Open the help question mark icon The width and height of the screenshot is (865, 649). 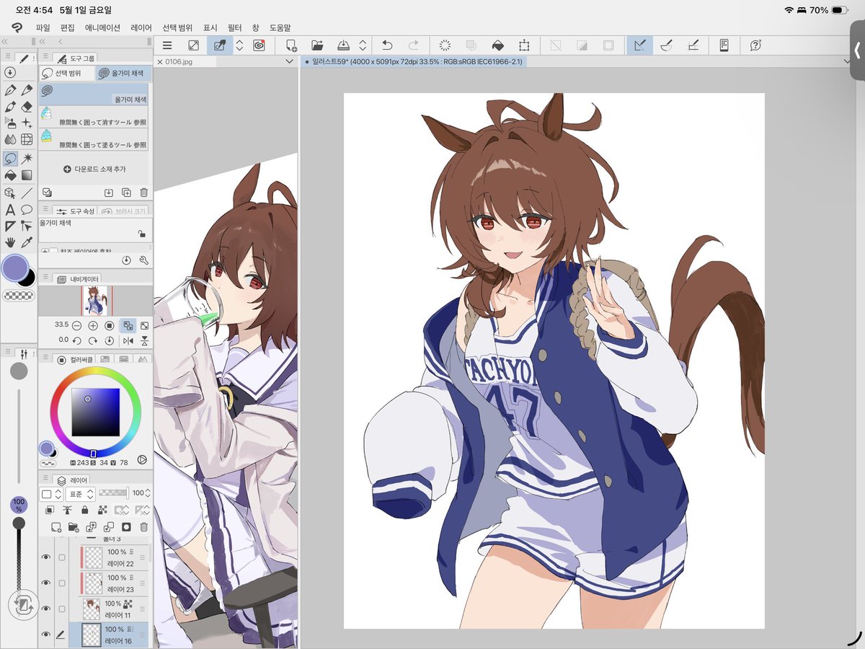pyautogui.click(x=755, y=45)
